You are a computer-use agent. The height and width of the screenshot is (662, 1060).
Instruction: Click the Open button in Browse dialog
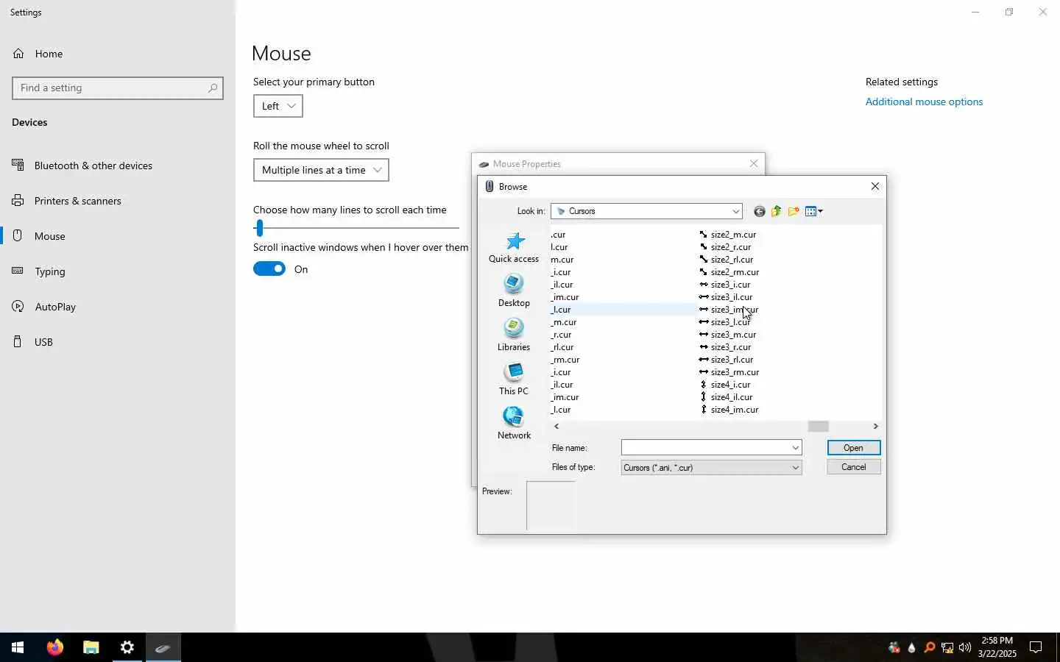[x=854, y=448]
